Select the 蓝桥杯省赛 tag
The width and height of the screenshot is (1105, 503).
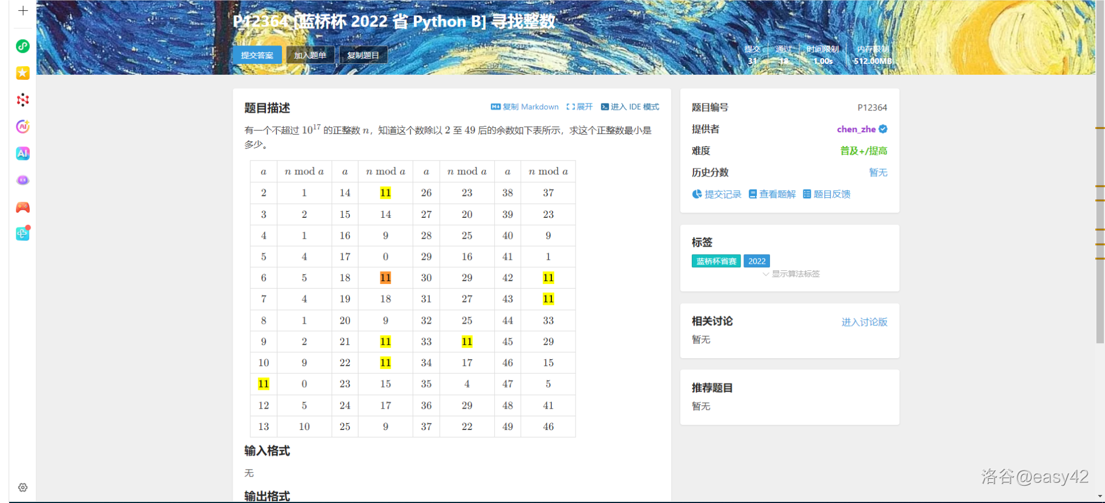[x=716, y=261]
